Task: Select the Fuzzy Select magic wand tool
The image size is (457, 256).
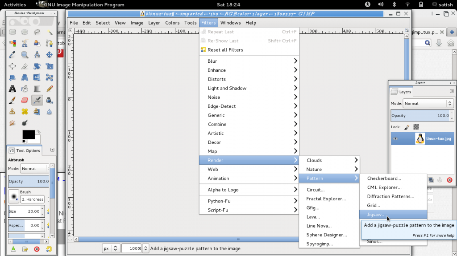Action: (x=49, y=32)
